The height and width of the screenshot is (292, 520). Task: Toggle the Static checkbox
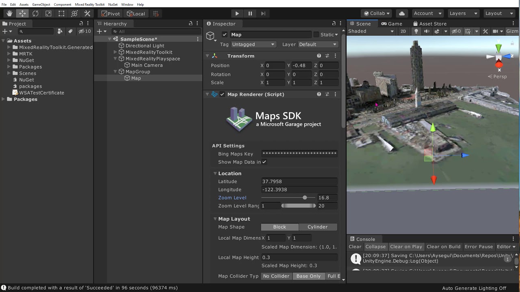point(316,34)
